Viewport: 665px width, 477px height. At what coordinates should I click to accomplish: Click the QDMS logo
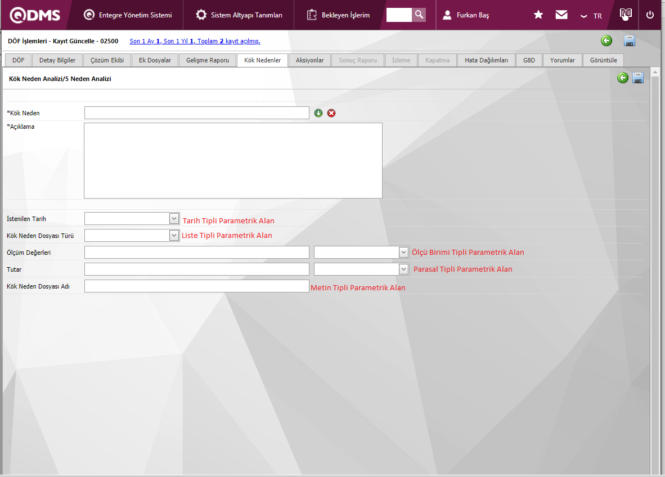point(35,15)
